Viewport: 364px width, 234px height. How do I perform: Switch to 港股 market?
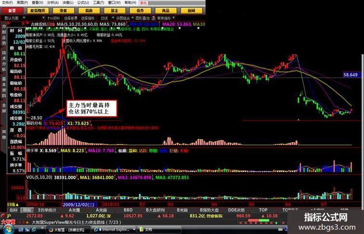tap(64, 11)
